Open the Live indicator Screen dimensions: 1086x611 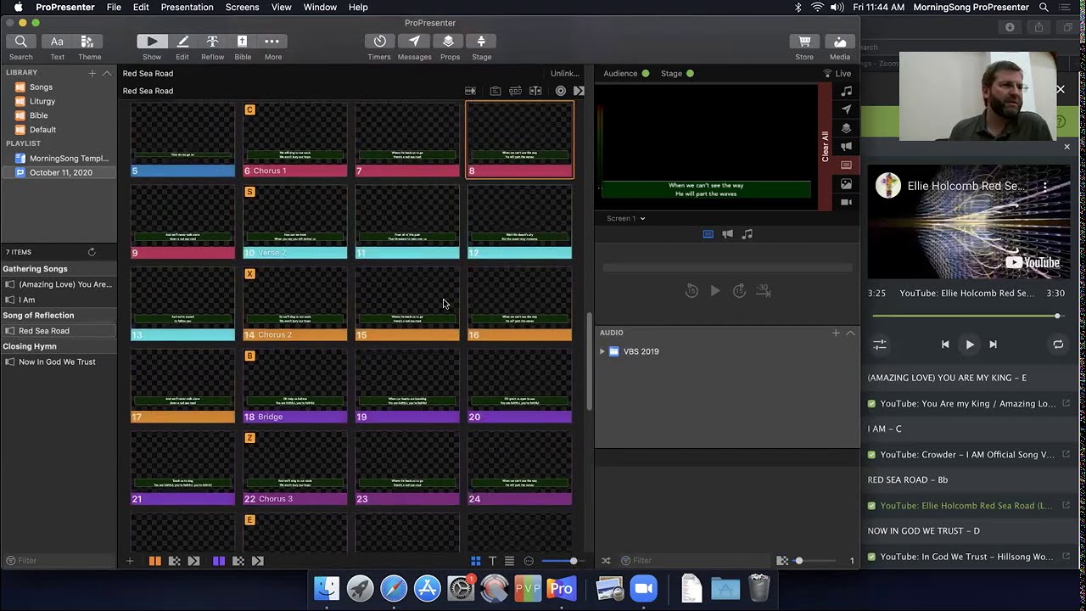(x=837, y=74)
